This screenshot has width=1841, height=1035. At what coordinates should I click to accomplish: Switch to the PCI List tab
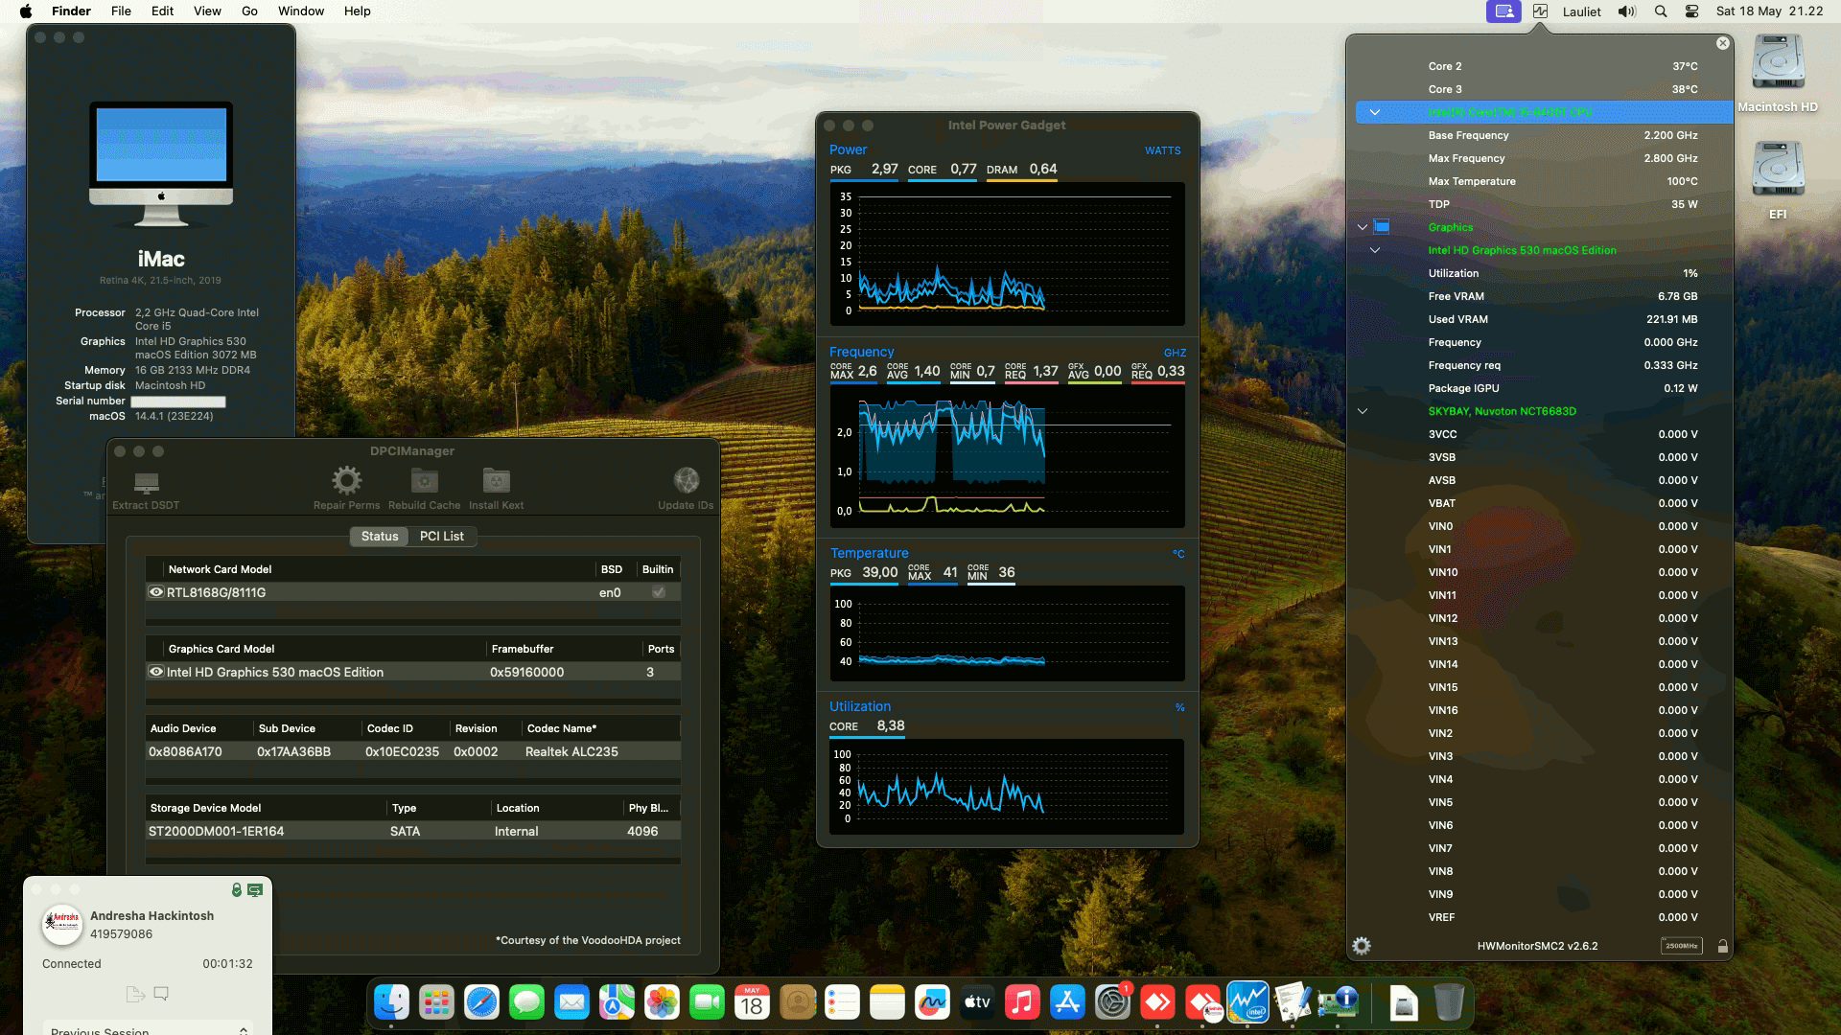(442, 536)
